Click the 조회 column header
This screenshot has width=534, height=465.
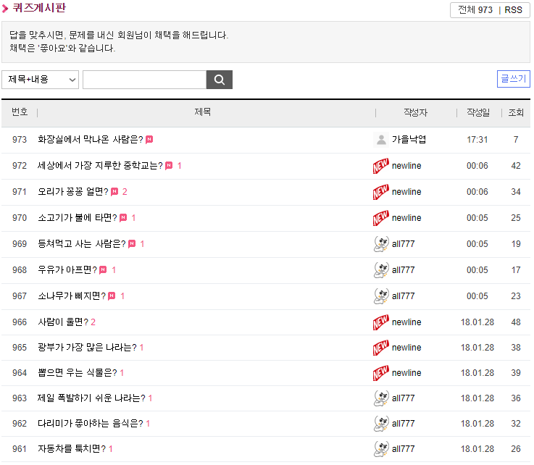pyautogui.click(x=516, y=113)
